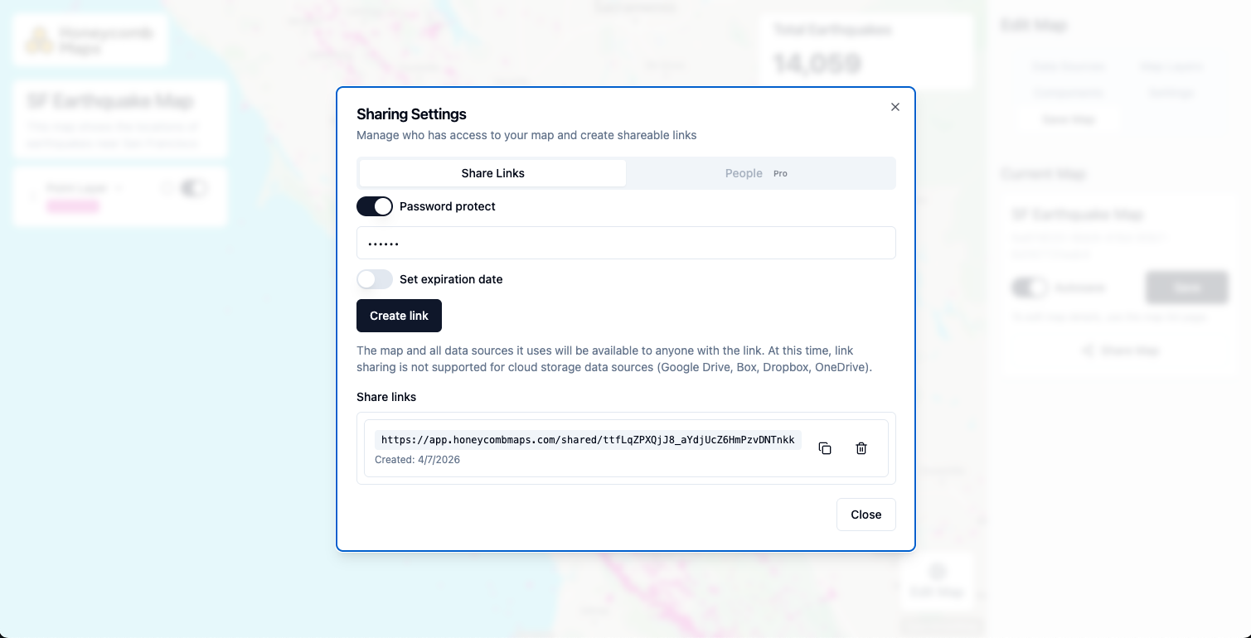Click the Close button
The height and width of the screenshot is (638, 1251).
pyautogui.click(x=866, y=514)
